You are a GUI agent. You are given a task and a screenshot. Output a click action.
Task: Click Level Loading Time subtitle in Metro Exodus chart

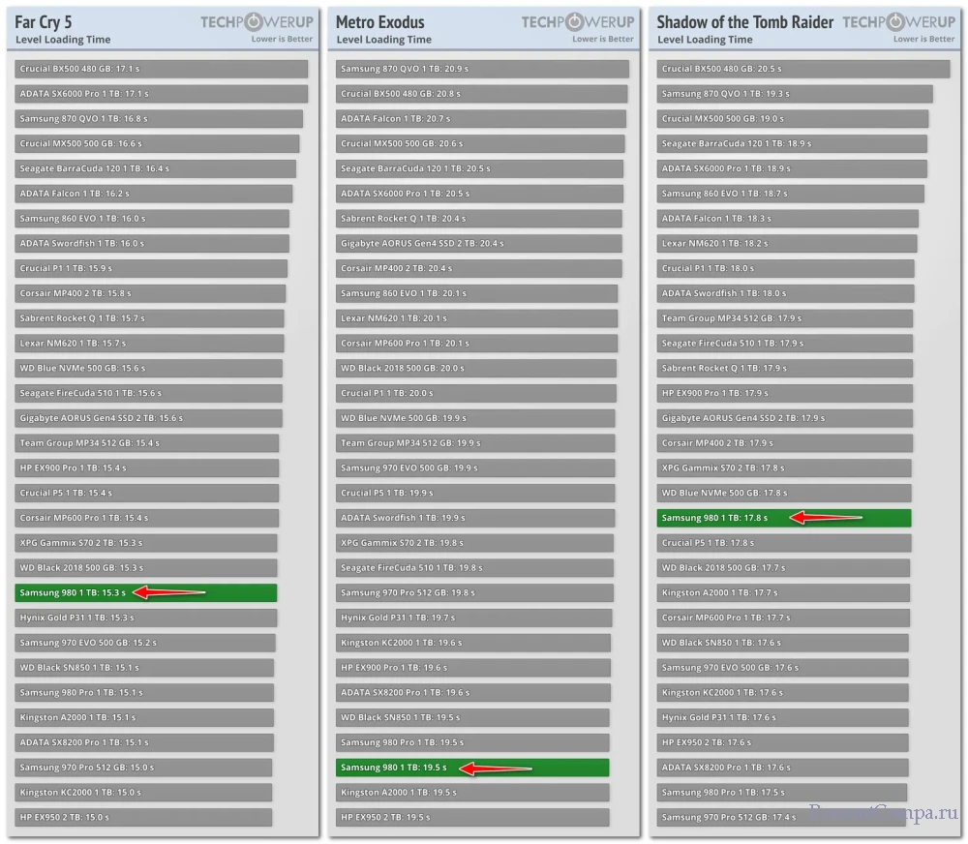click(x=384, y=40)
